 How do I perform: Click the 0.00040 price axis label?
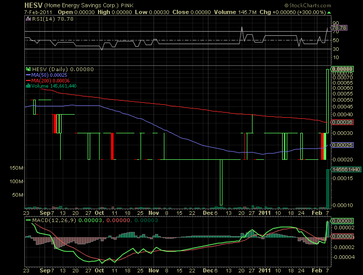pos(343,114)
